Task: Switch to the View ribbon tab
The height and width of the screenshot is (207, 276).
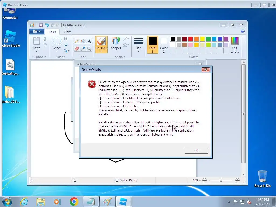Action: (67, 32)
